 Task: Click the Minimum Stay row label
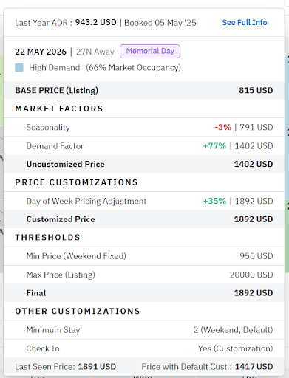pyautogui.click(x=53, y=330)
